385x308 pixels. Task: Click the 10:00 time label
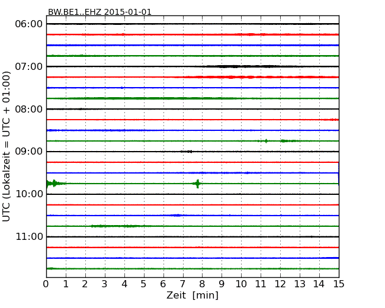click(29, 194)
